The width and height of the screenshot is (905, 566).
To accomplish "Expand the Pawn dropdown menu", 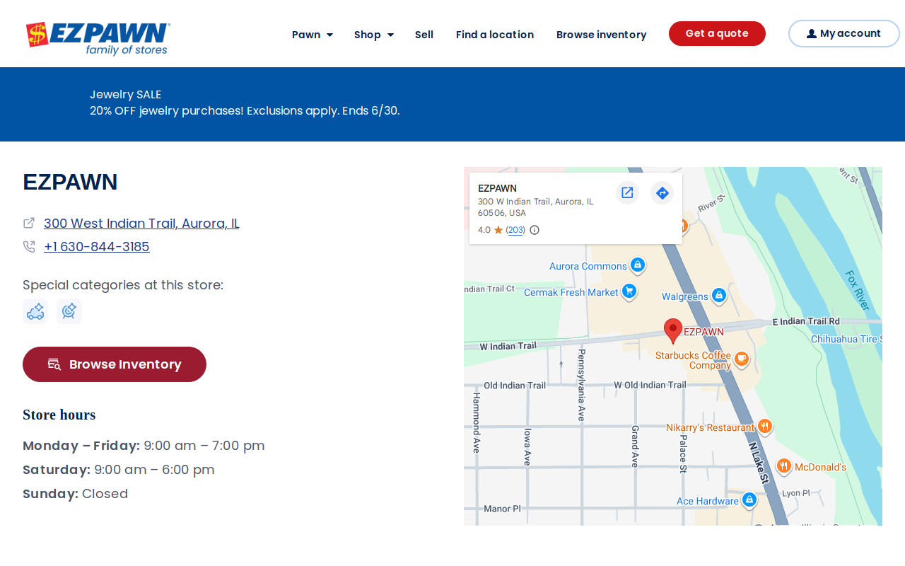I will click(312, 35).
